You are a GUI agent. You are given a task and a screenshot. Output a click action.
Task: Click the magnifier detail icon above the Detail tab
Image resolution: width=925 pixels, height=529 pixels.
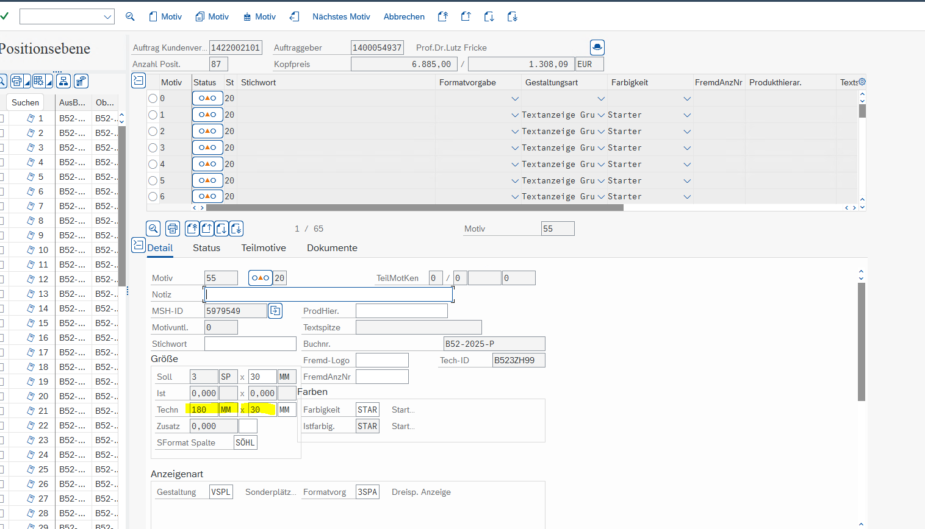(x=153, y=229)
